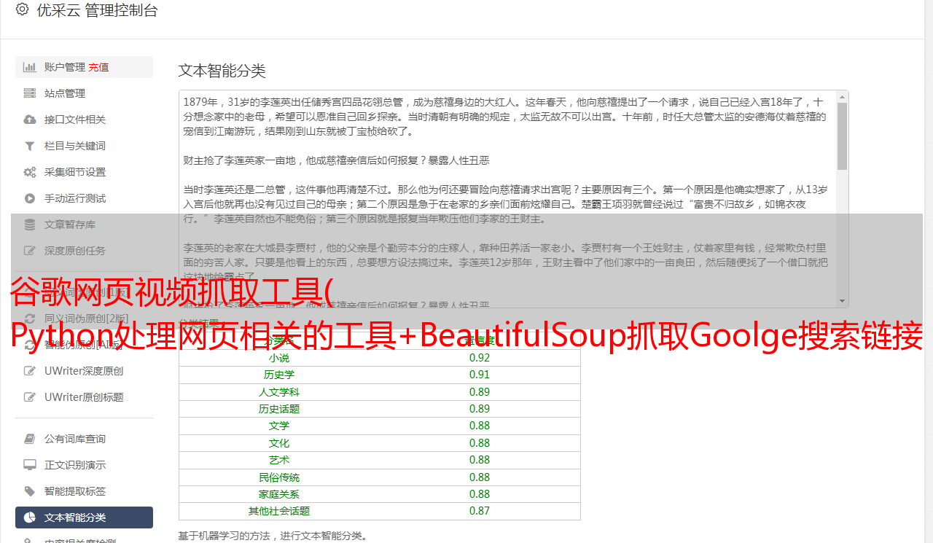Viewport: 933px width, 543px height.
Task: Click the 0.88 score in the 文学 row
Action: 480,426
